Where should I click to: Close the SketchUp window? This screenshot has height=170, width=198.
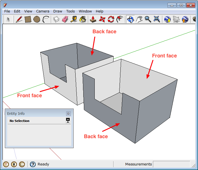coord(191,5)
